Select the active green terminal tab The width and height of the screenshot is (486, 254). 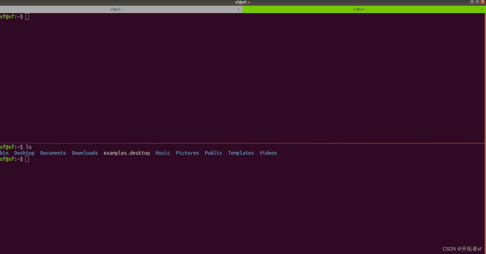pos(364,9)
